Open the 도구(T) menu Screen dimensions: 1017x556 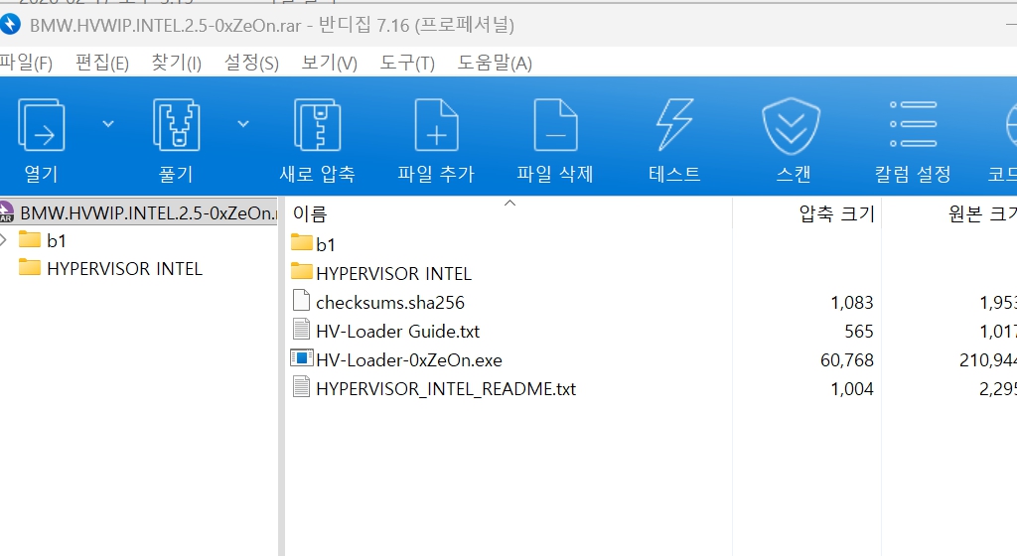(407, 63)
